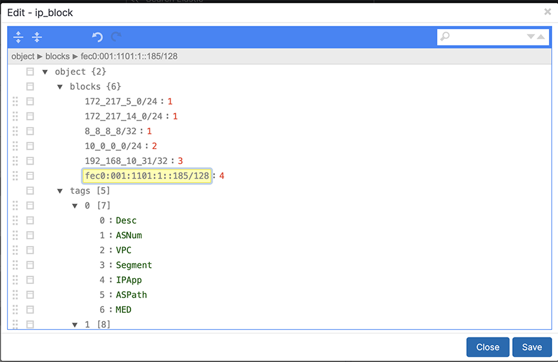Click the action box beside 192_168_10_31/32

[30, 161]
